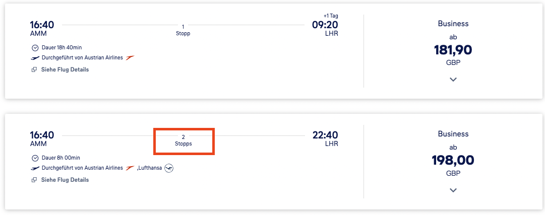Click the Austrian Airlines logo on the 181,90 flight
Image resolution: width=545 pixels, height=215 pixels.
click(131, 58)
